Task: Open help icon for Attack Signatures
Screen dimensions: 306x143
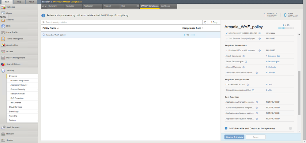Action: point(244,56)
